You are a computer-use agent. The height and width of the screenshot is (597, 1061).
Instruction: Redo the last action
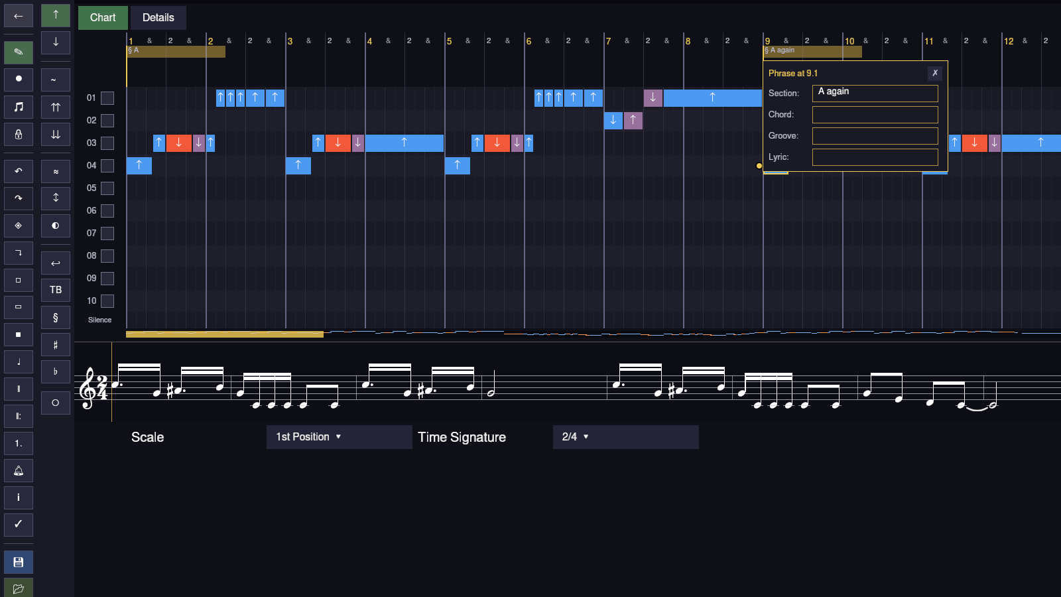coord(19,198)
